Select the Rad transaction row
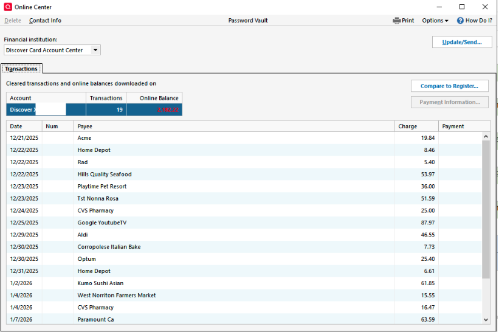The height and width of the screenshot is (332, 499). tap(244, 162)
